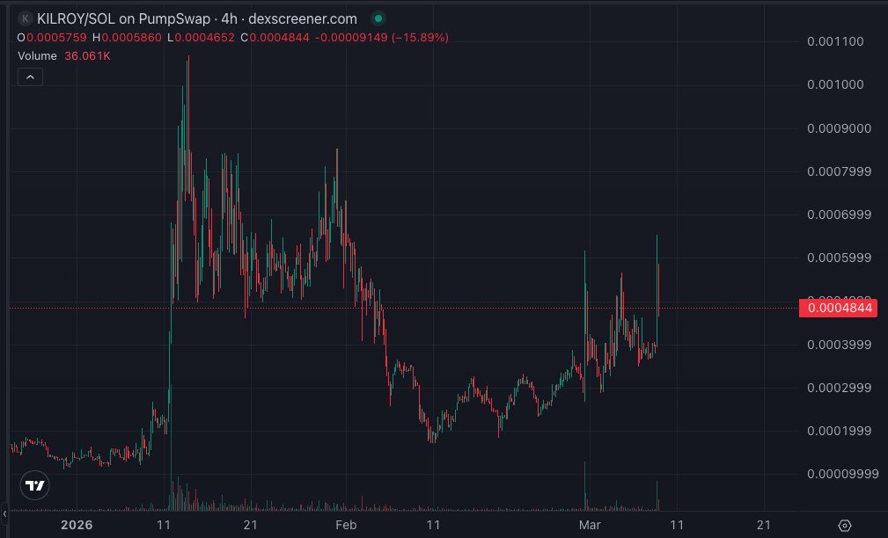Click the 0.001000 price axis label
Viewport: 888px width, 538px height.
(835, 84)
